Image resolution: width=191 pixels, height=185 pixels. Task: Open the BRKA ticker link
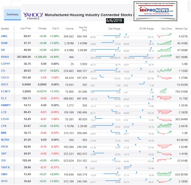coord(5,57)
